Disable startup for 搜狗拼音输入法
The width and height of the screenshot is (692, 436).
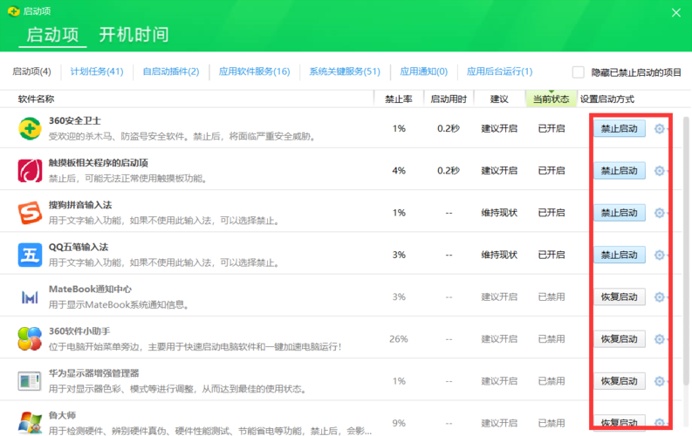point(620,213)
